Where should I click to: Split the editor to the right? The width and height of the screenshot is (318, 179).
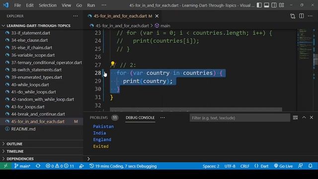[302, 16]
